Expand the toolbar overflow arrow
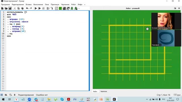The height and width of the screenshot is (102, 182). [79, 8]
